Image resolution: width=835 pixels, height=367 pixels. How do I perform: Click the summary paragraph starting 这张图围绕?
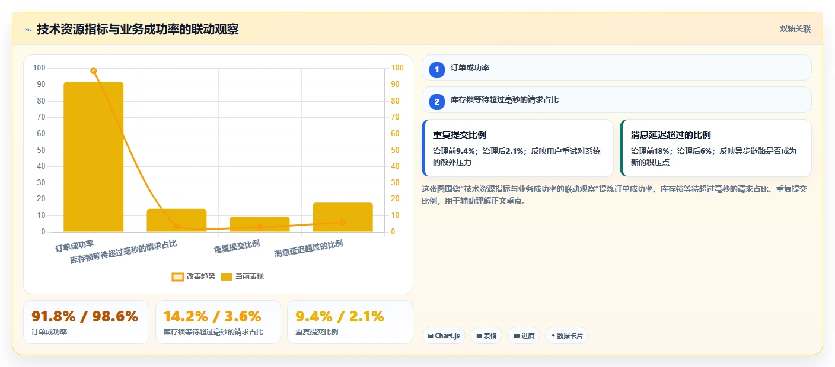614,195
